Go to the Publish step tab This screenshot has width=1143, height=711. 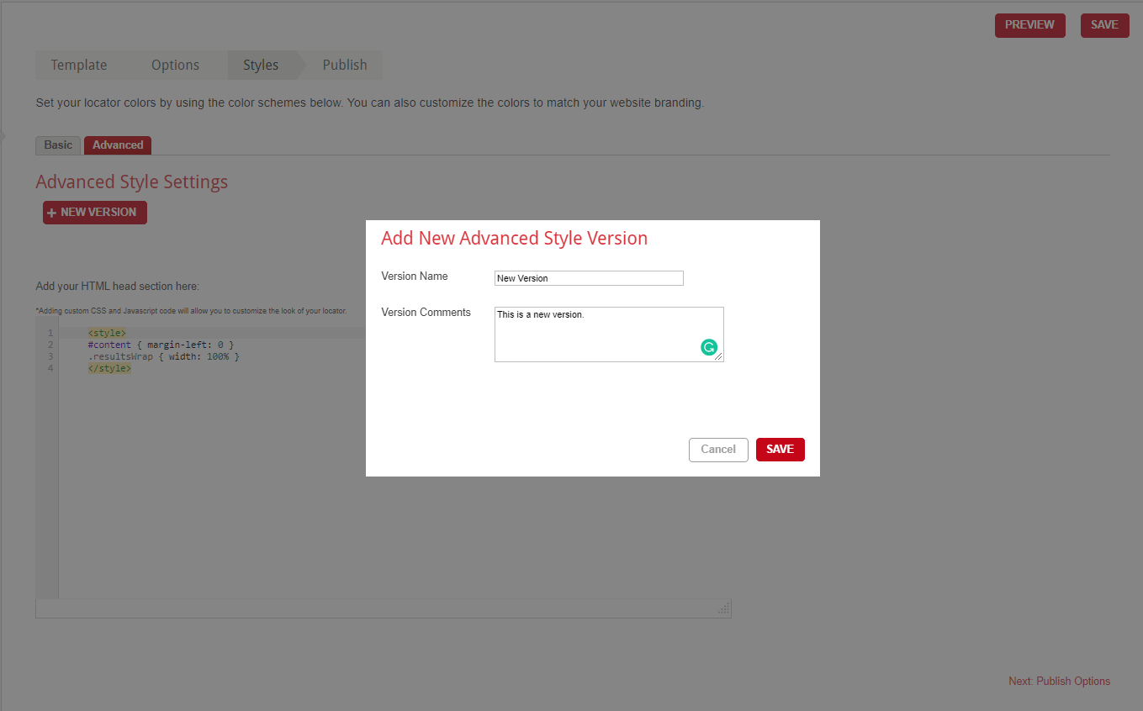[345, 66]
